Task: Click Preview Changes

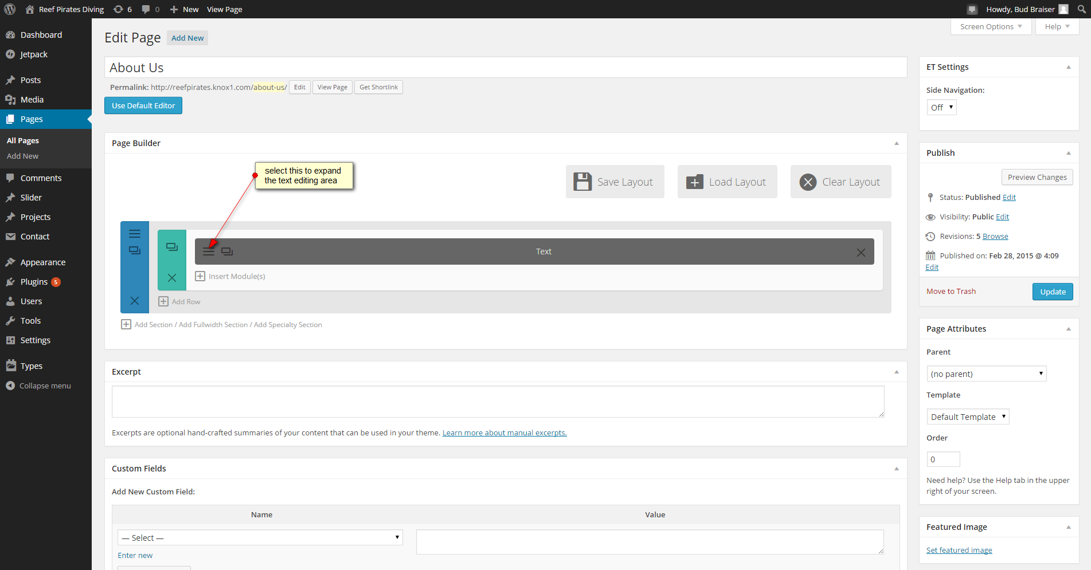Action: click(x=1037, y=177)
